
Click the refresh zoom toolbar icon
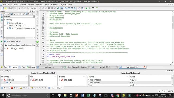coord(58,8)
